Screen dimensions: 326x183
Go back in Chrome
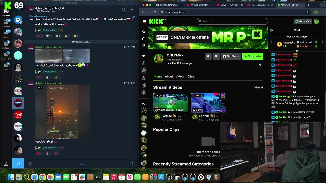tap(143, 12)
